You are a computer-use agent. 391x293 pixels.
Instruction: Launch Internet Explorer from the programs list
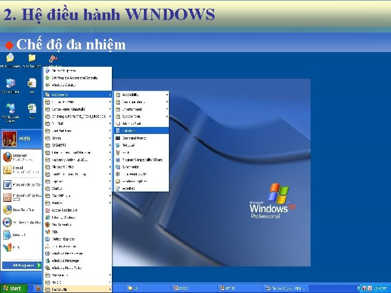point(78,217)
